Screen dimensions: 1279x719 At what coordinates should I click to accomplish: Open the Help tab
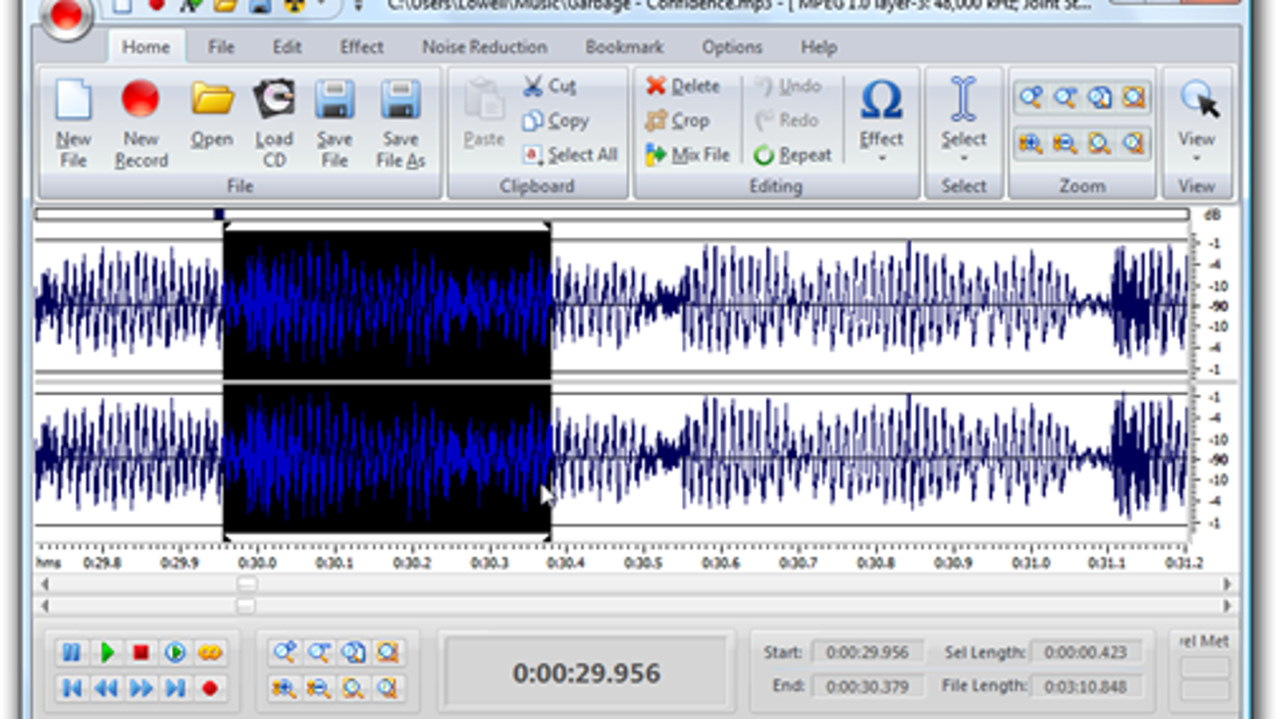click(x=819, y=47)
